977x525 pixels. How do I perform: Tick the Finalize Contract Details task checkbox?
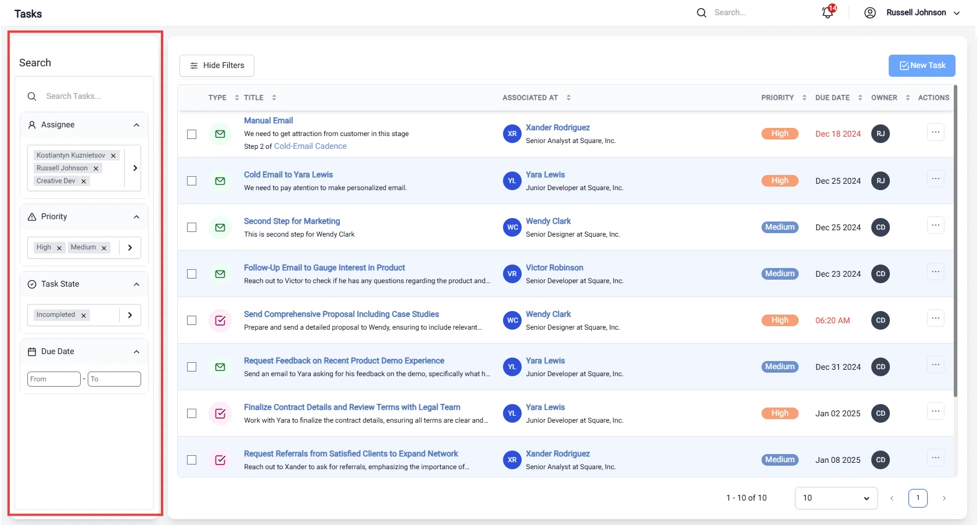coord(192,413)
